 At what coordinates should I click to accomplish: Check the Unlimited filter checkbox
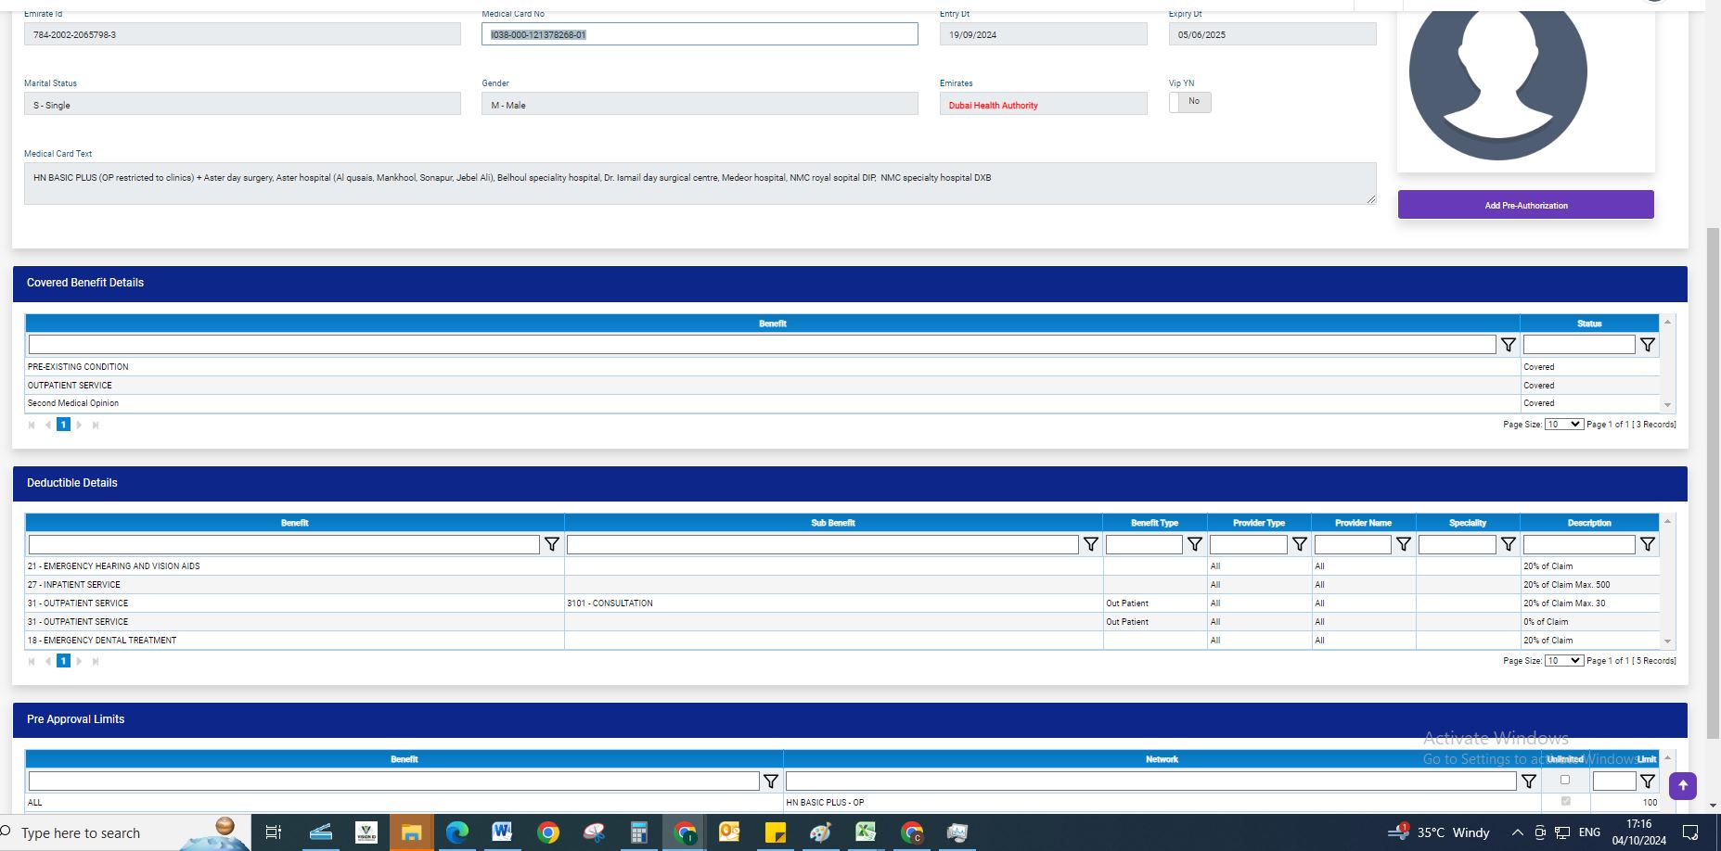point(1565,780)
